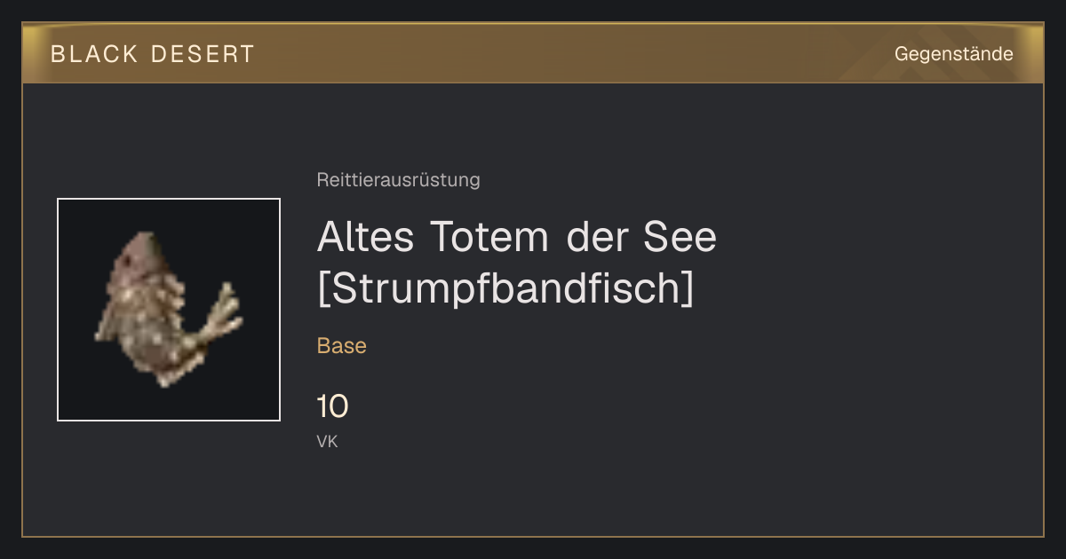Click the word BLACK in header

[94, 54]
